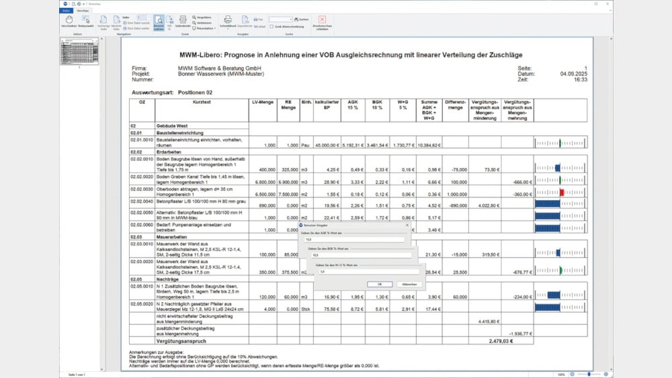Viewport: 672px width, 378px height.
Task: Go to Vorherige Seite
Action: click(105, 23)
